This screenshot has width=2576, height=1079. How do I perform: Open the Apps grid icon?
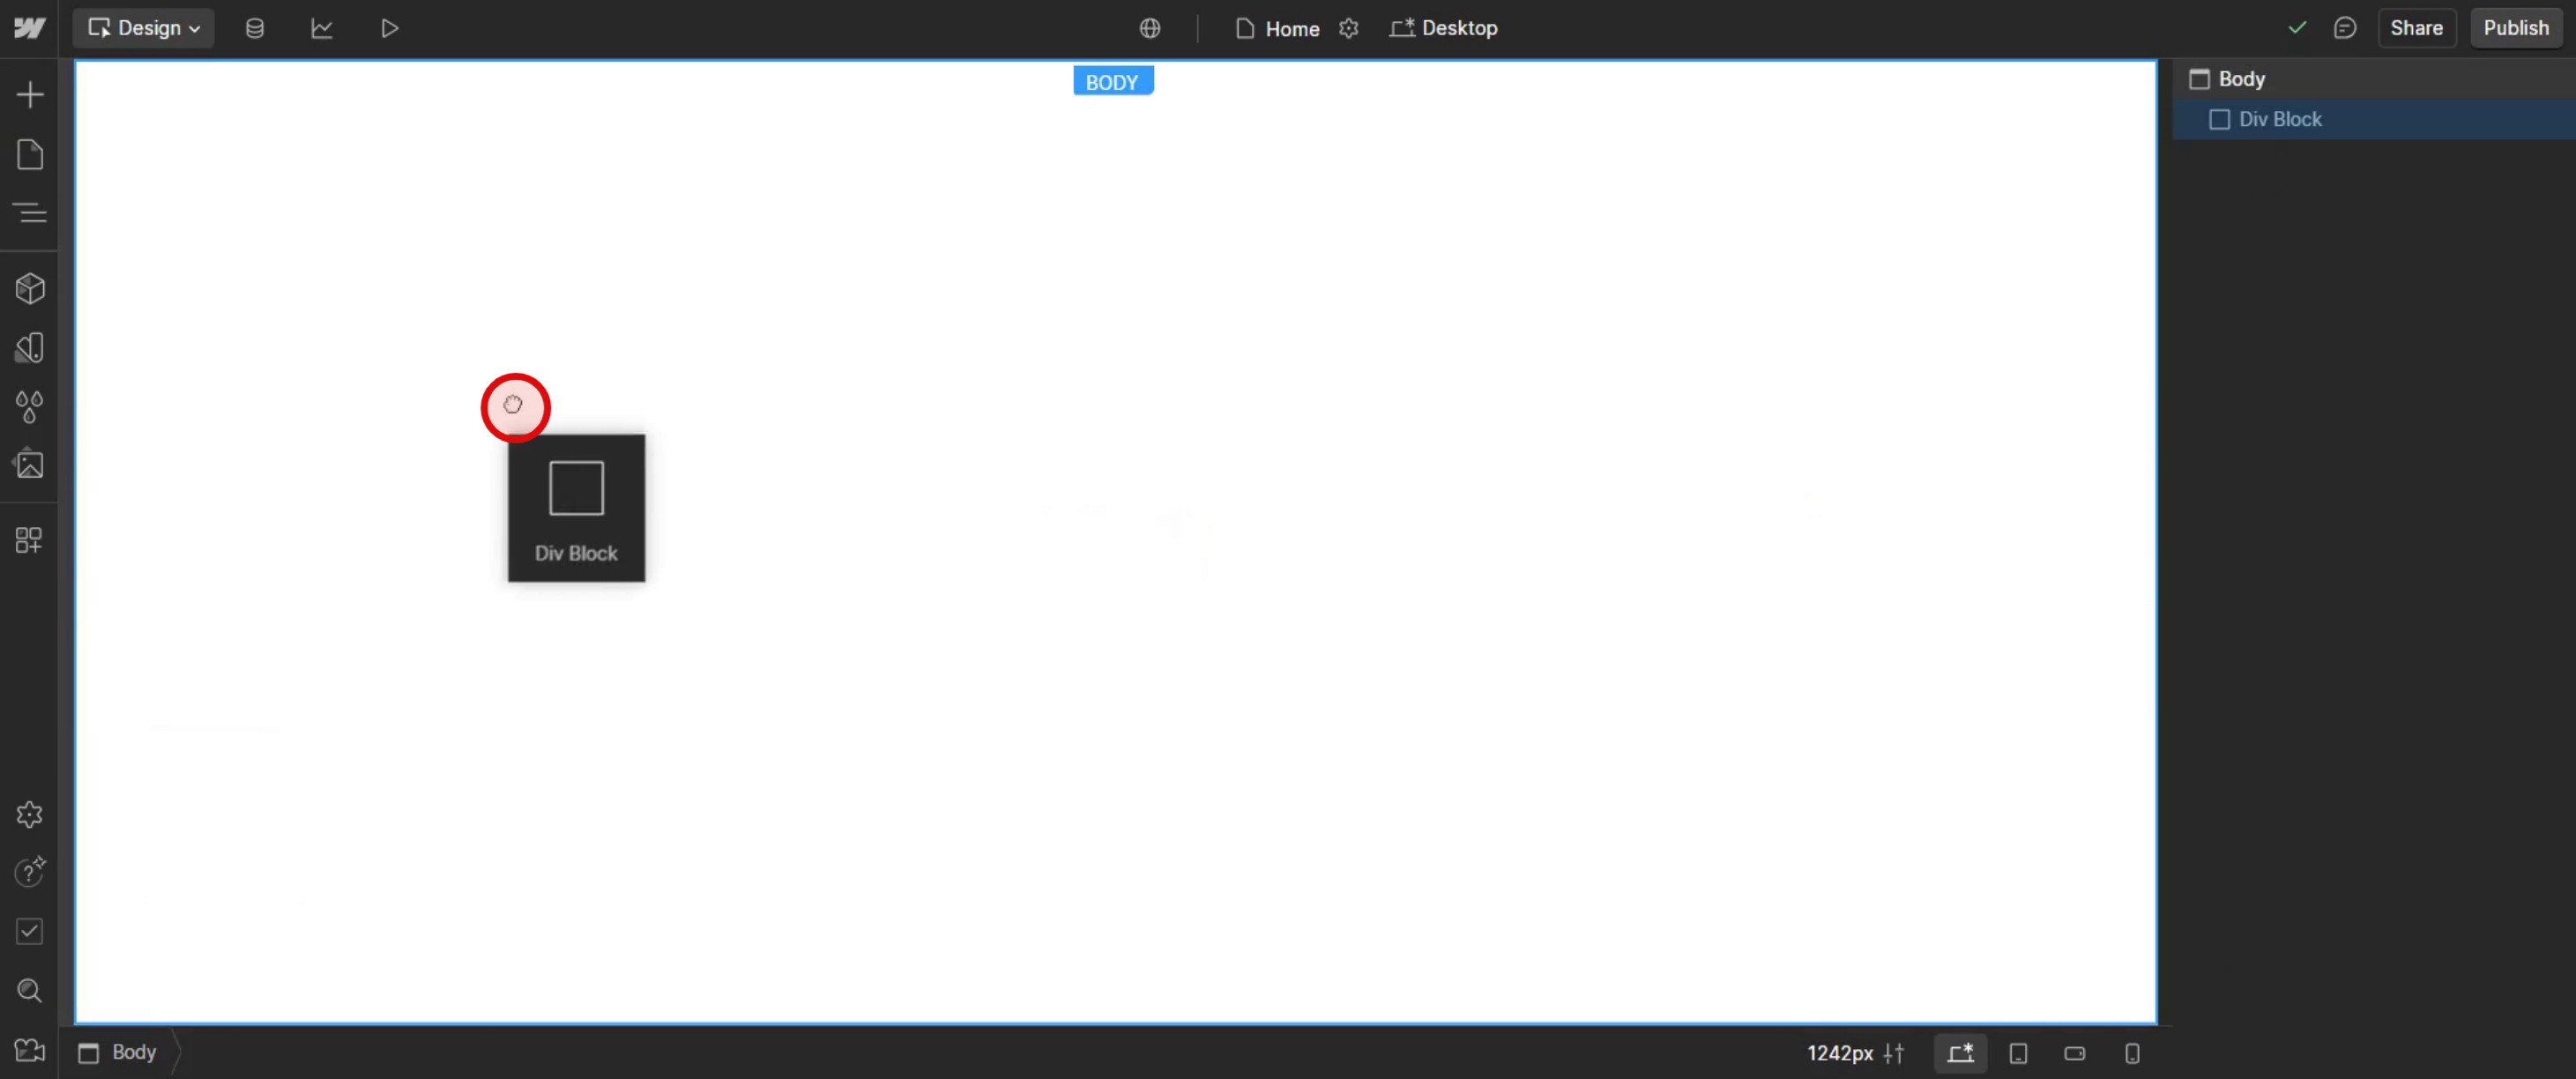30,541
